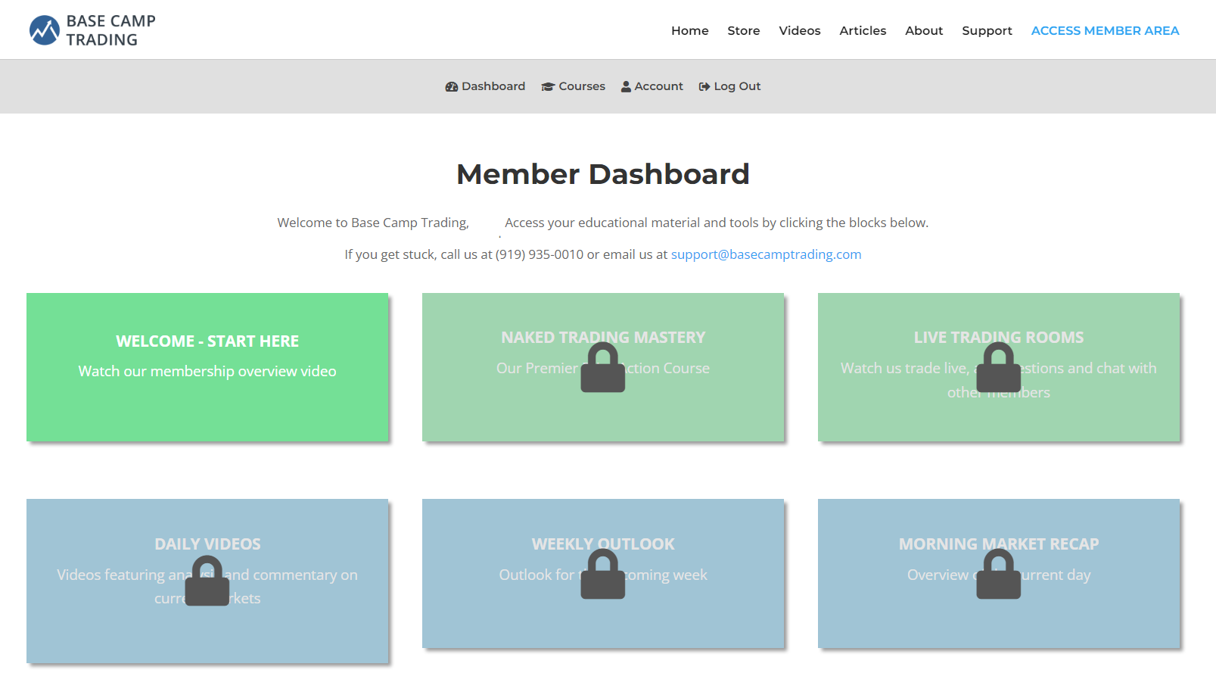
Task: Click the Log Out text link
Action: (x=737, y=86)
